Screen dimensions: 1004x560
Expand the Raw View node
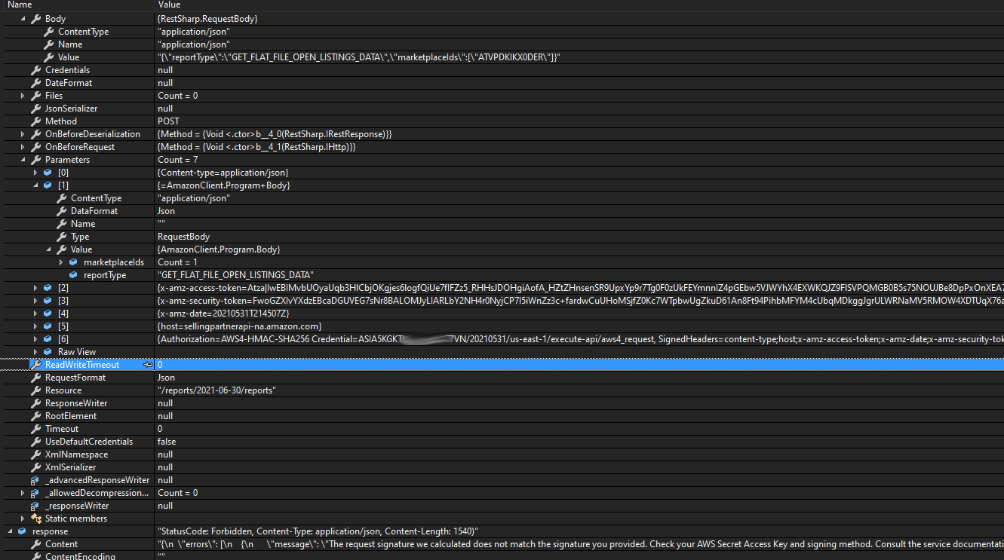click(35, 352)
